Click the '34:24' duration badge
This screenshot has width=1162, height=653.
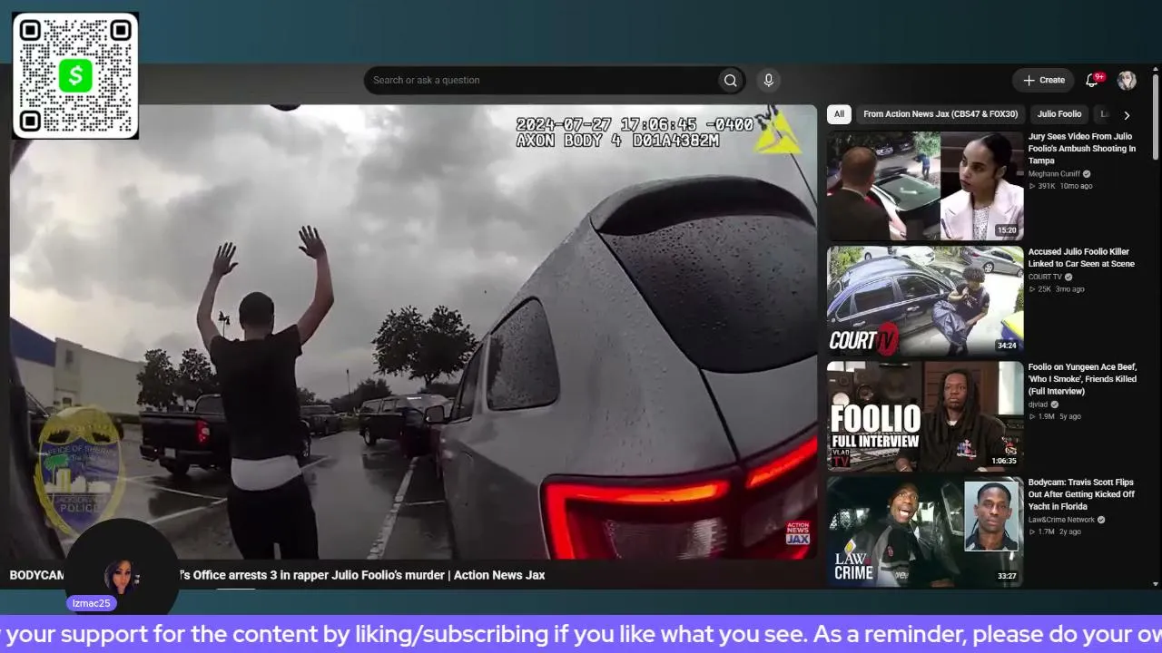coord(1007,346)
